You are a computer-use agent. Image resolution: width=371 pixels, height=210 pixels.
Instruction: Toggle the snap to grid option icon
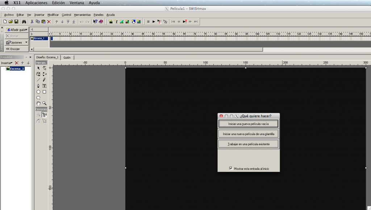[38, 115]
